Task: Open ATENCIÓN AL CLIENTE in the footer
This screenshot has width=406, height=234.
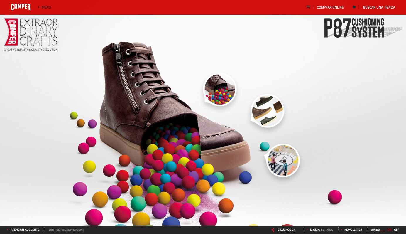Action: coord(25,230)
